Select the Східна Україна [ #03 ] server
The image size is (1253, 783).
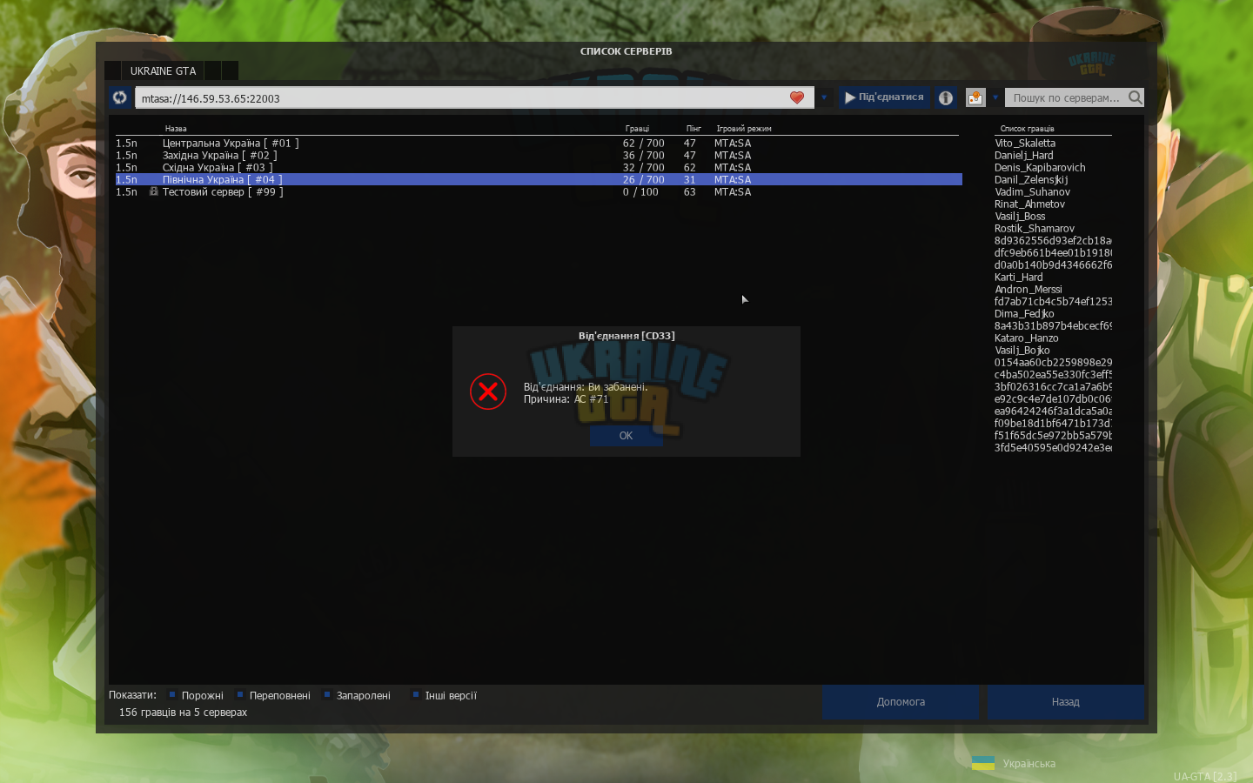point(539,168)
